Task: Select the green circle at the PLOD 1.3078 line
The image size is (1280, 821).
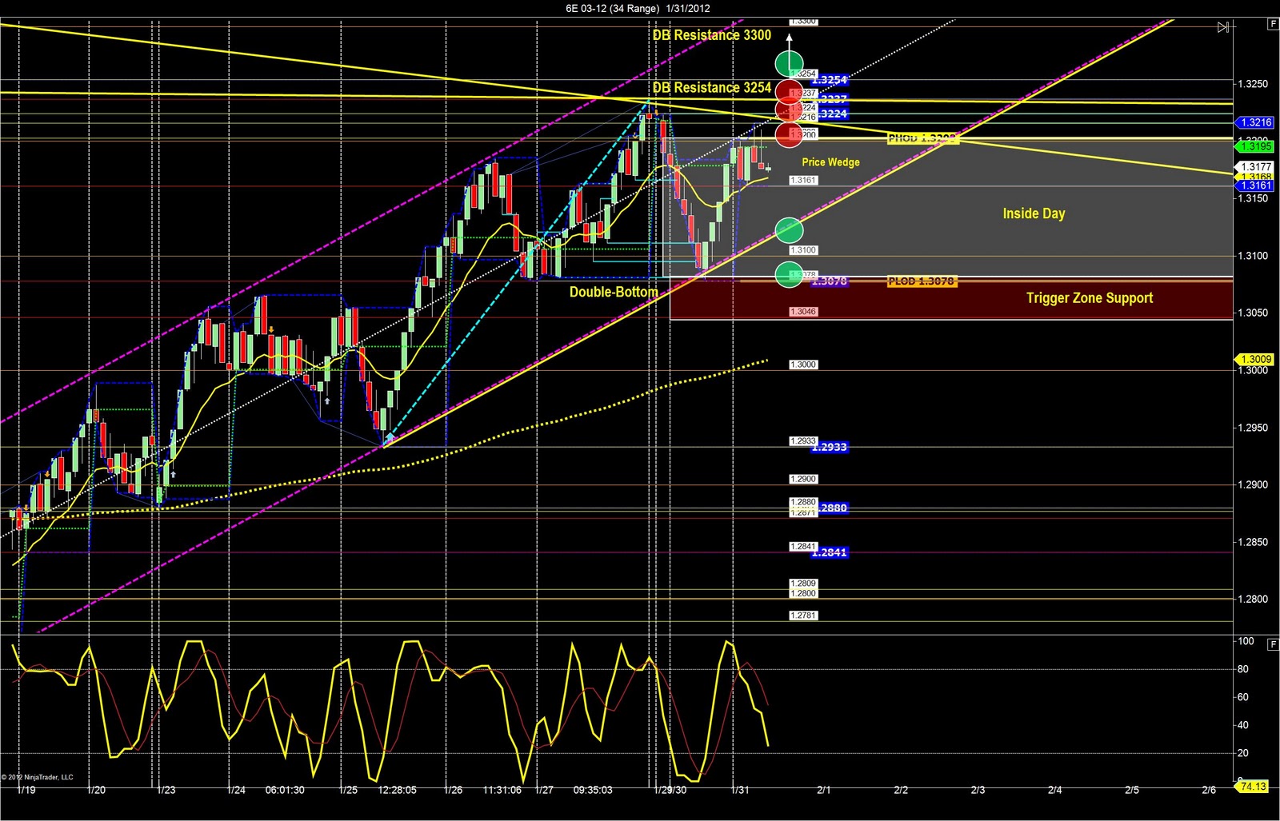Action: coord(790,274)
